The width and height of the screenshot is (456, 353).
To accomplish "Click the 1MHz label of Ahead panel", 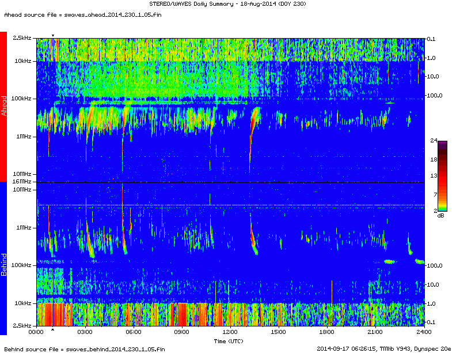I will click(24, 136).
